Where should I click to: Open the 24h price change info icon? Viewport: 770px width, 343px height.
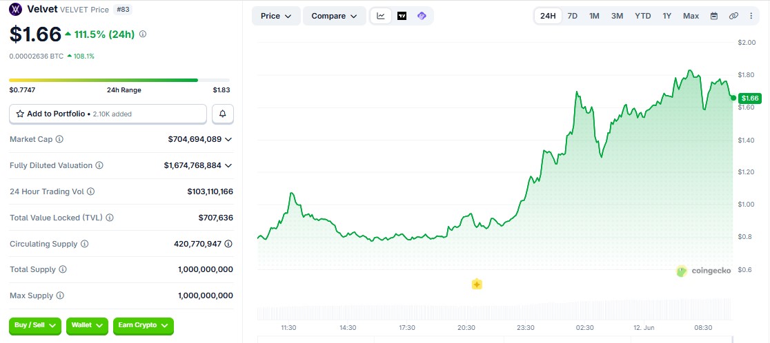(x=142, y=34)
